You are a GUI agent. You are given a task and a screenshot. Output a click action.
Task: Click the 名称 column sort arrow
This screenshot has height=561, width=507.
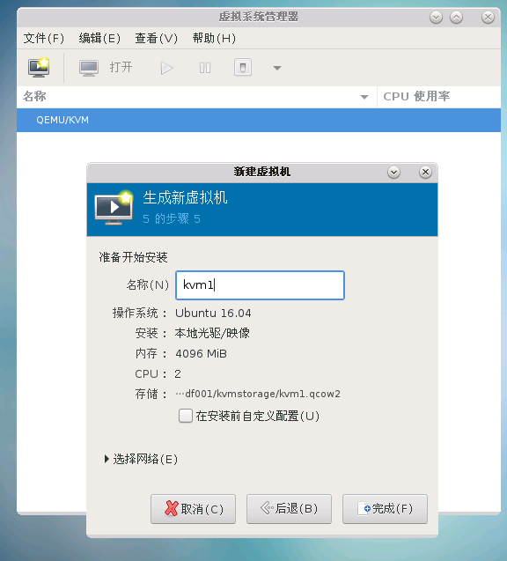click(x=364, y=97)
